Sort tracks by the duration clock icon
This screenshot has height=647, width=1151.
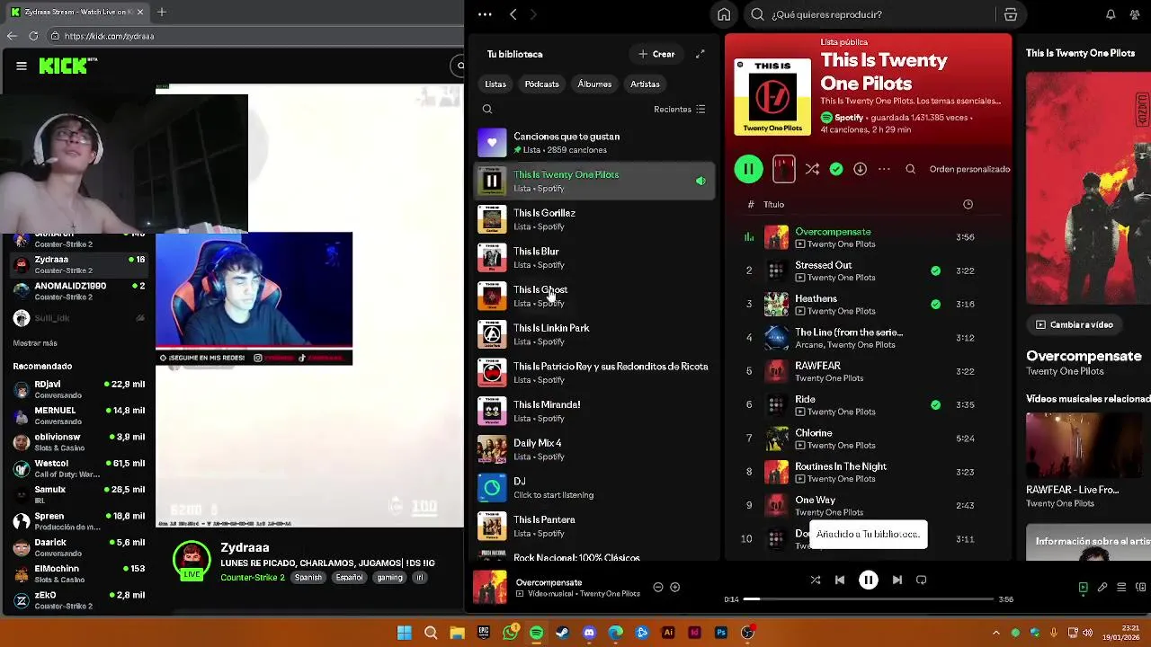click(968, 204)
